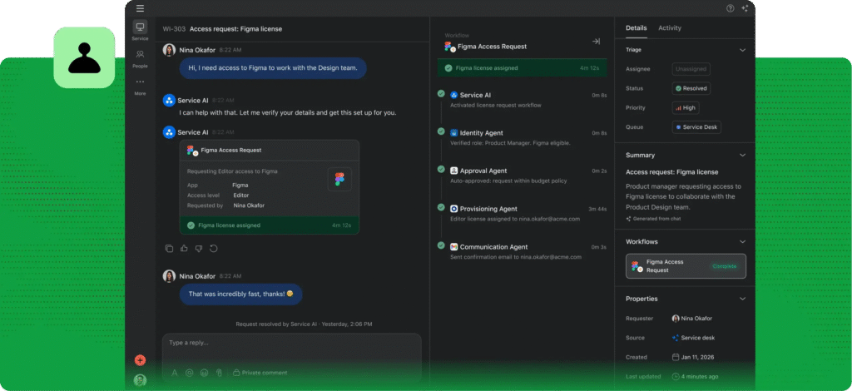The height and width of the screenshot is (391, 852).
Task: Click Figma license assigned status in chat card
Action: (270, 225)
